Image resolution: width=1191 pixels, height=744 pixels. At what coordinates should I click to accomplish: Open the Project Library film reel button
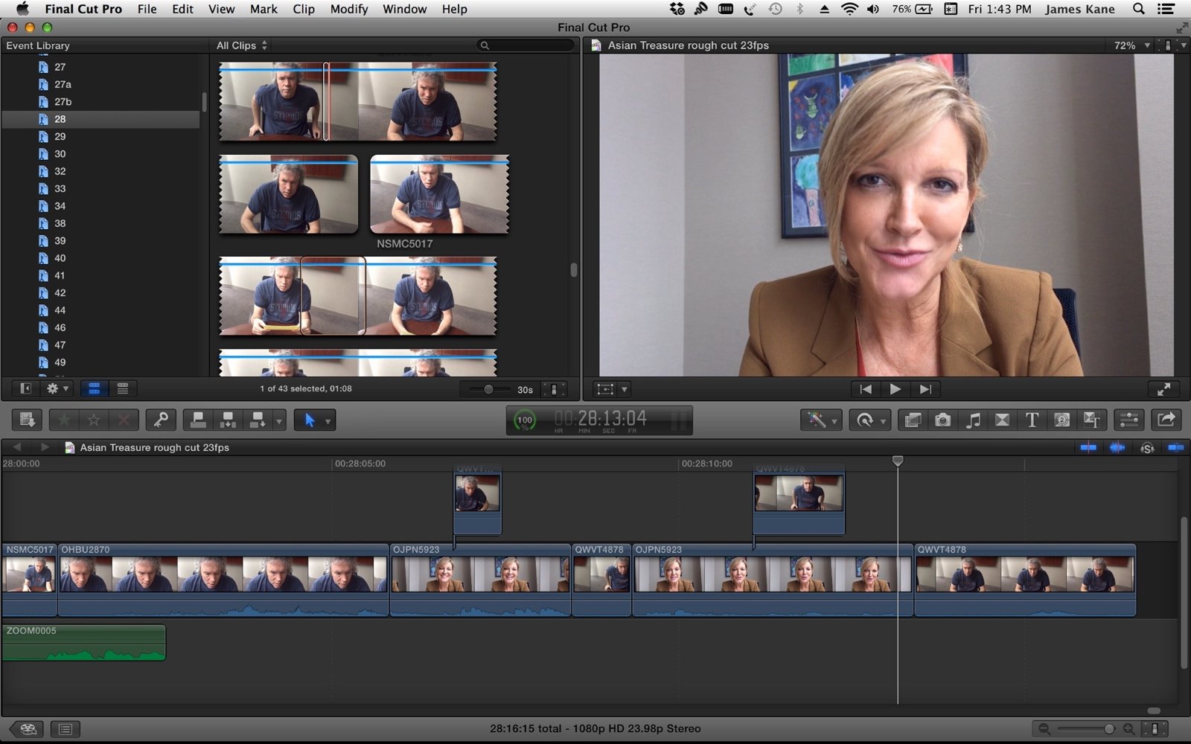click(x=28, y=729)
